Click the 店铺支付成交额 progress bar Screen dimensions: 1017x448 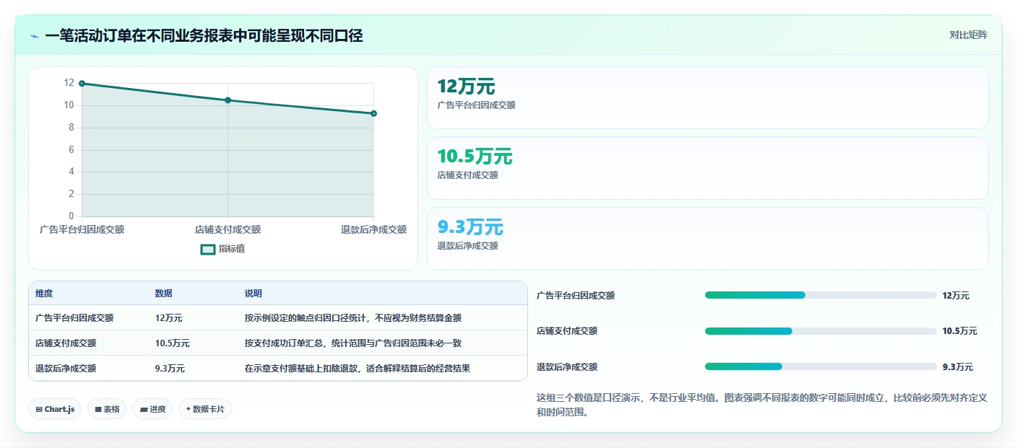(x=821, y=331)
